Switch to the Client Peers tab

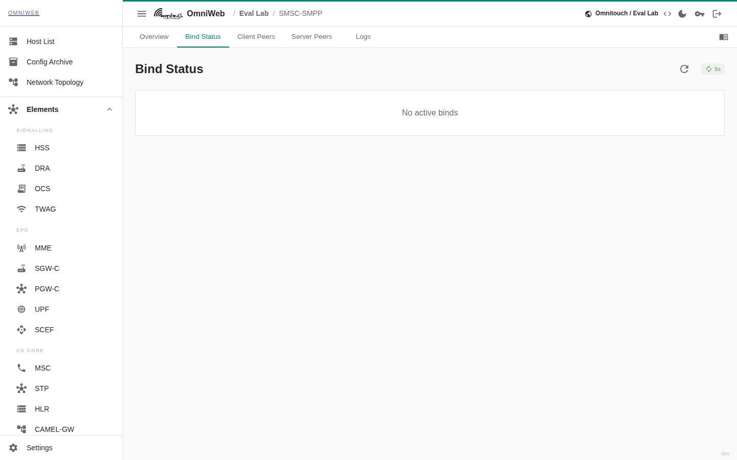(x=256, y=37)
